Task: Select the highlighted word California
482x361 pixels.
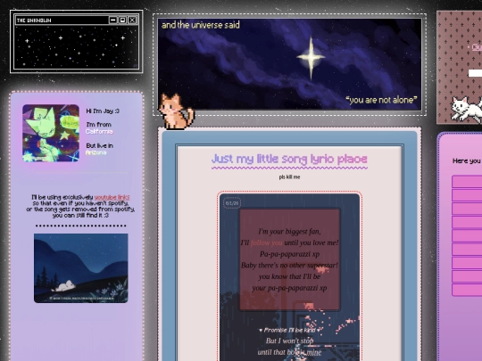Action: [99, 132]
